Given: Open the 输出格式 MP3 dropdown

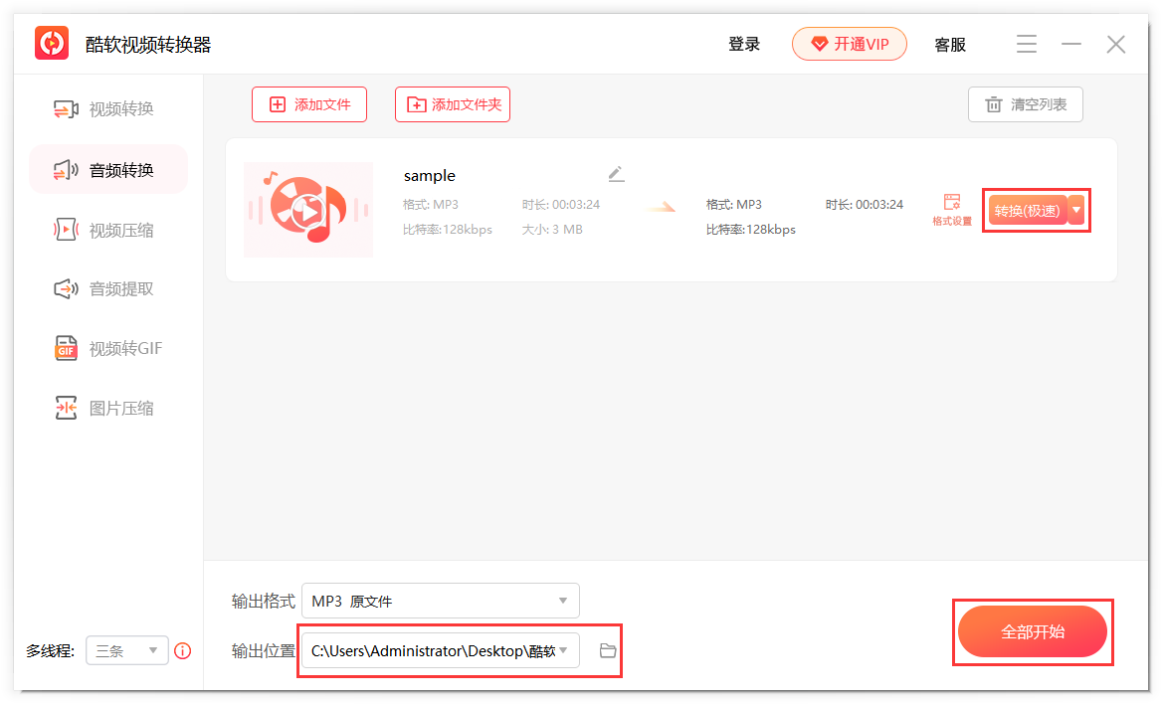Looking at the screenshot, I should [x=440, y=601].
